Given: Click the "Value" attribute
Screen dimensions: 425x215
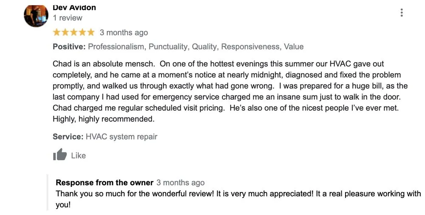Looking at the screenshot, I should pos(294,47).
